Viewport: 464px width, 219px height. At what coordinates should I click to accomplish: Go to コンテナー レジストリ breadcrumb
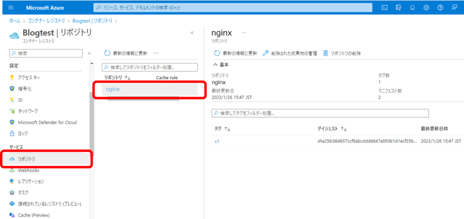(x=46, y=21)
